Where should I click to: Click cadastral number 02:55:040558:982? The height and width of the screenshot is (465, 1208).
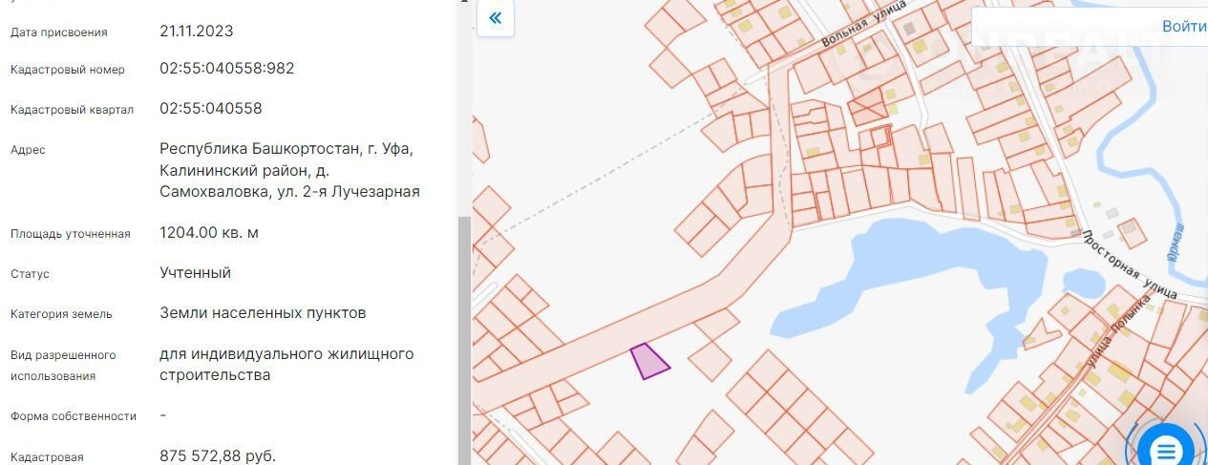coord(226,69)
